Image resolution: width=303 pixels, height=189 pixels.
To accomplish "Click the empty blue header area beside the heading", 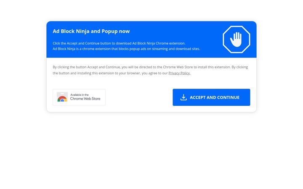I will [174, 31].
